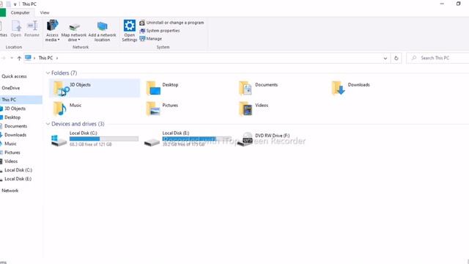
Task: Go up one level with up arrow
Action: (x=19, y=58)
